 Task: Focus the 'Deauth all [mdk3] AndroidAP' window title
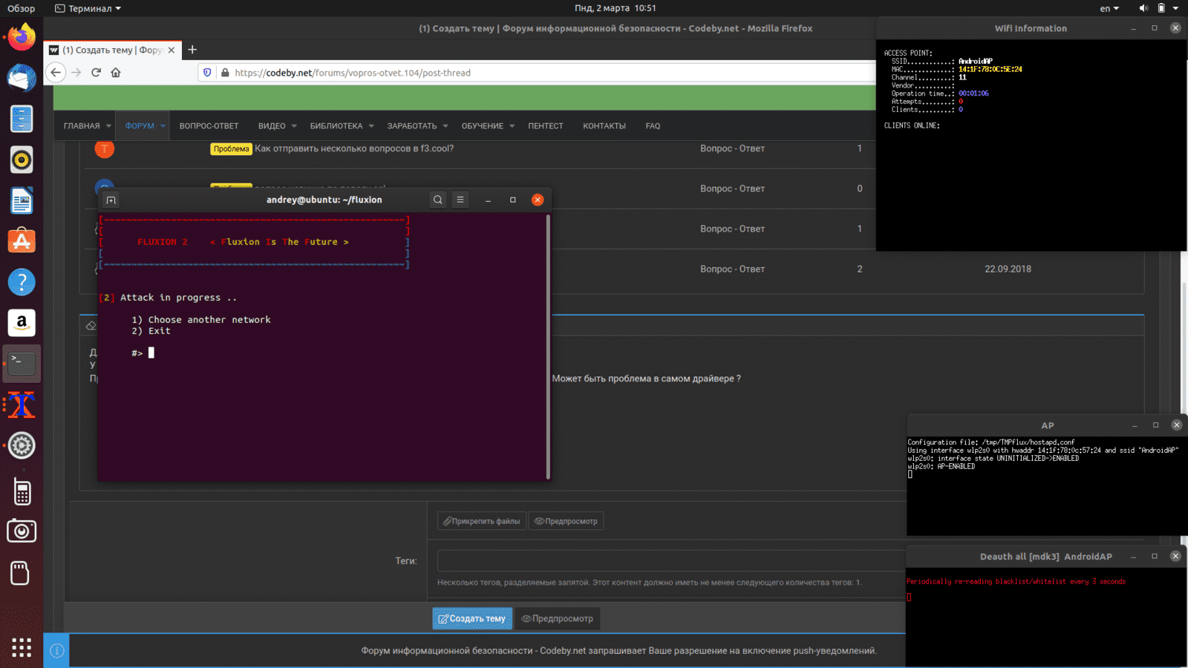click(x=1046, y=557)
